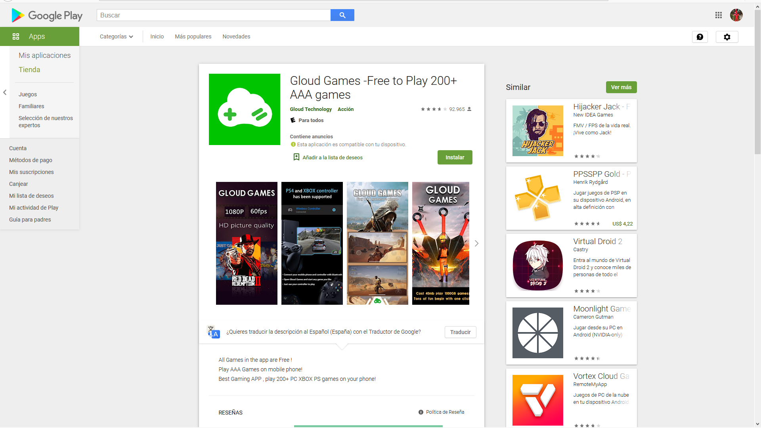Expand the Categorías dropdown
Image resolution: width=761 pixels, height=428 pixels.
point(117,36)
